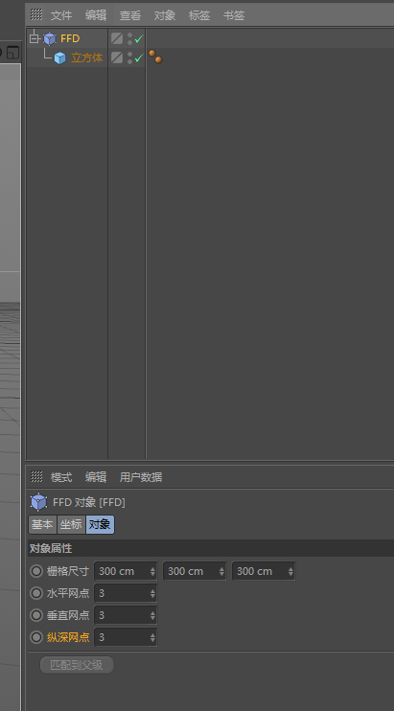Image resolution: width=394 pixels, height=711 pixels.
Task: Collapse the FFD hierarchy tree node
Action: pos(34,38)
